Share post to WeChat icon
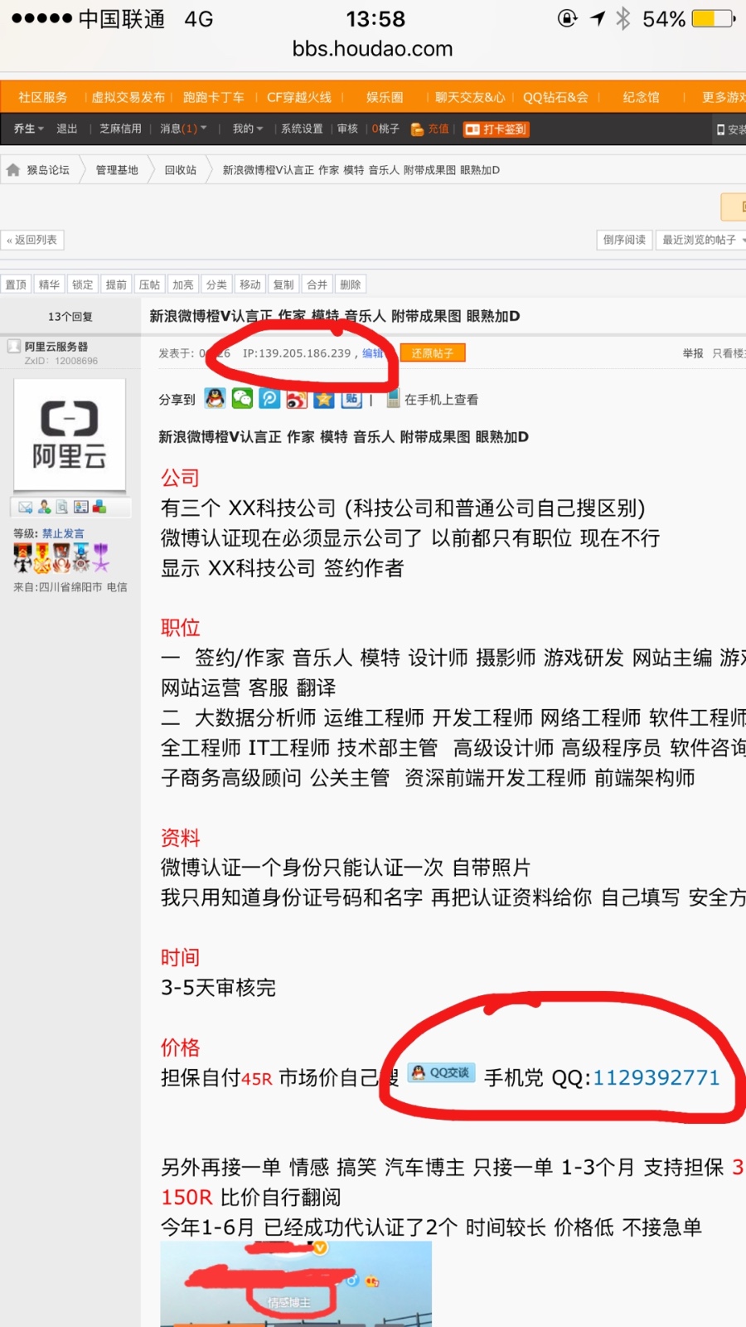 242,399
